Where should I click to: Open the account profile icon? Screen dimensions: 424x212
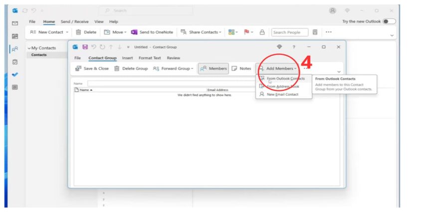coord(332,10)
